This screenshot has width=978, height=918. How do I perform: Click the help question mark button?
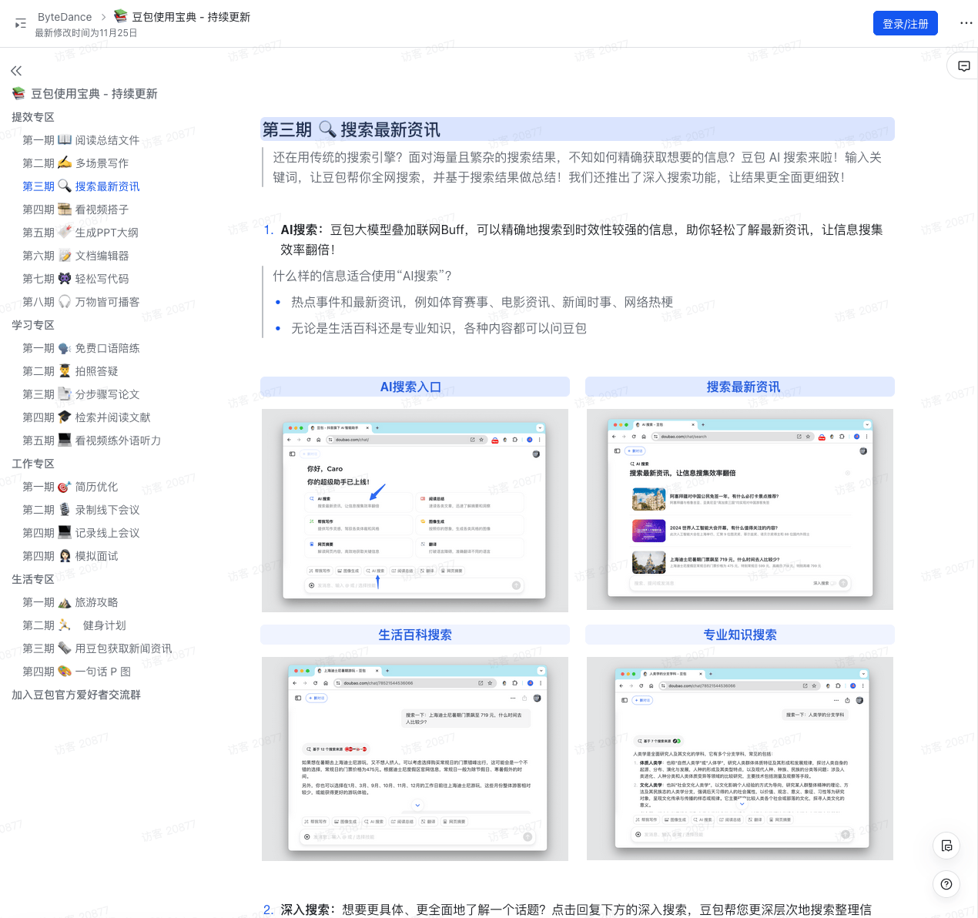pos(946,884)
